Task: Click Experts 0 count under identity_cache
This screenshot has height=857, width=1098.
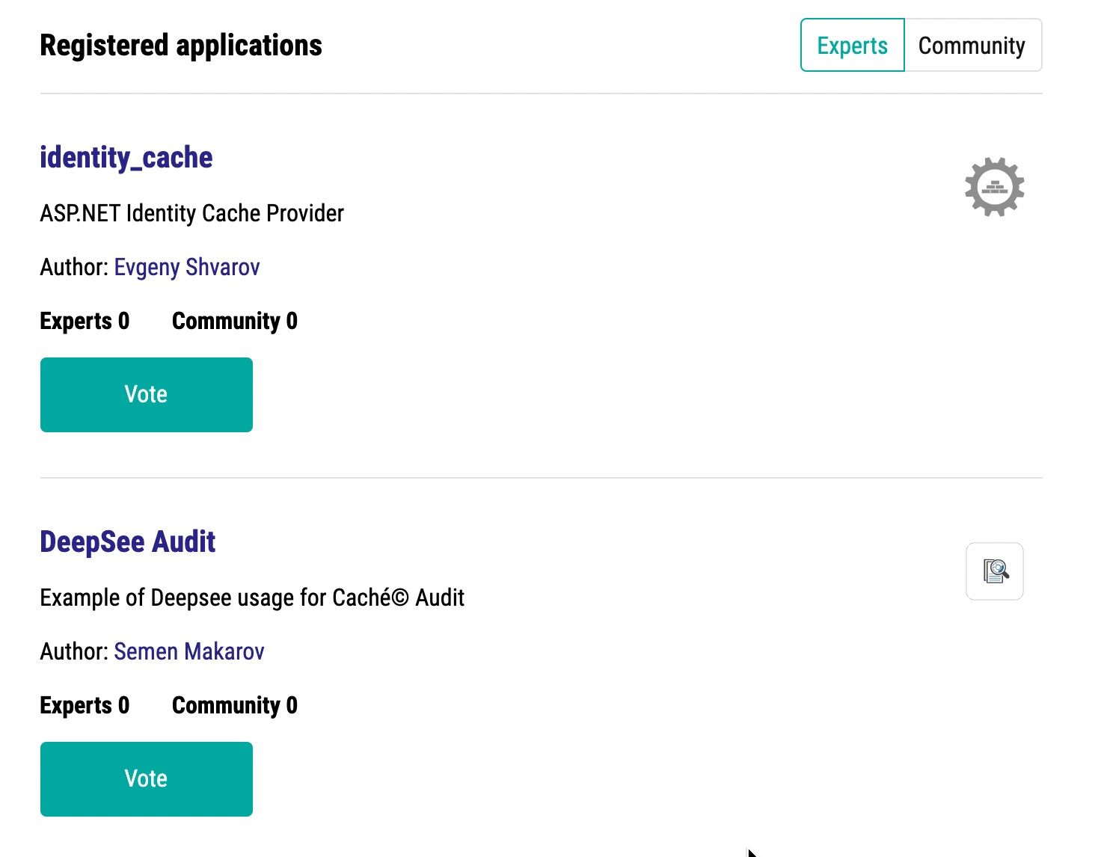Action: pos(85,321)
